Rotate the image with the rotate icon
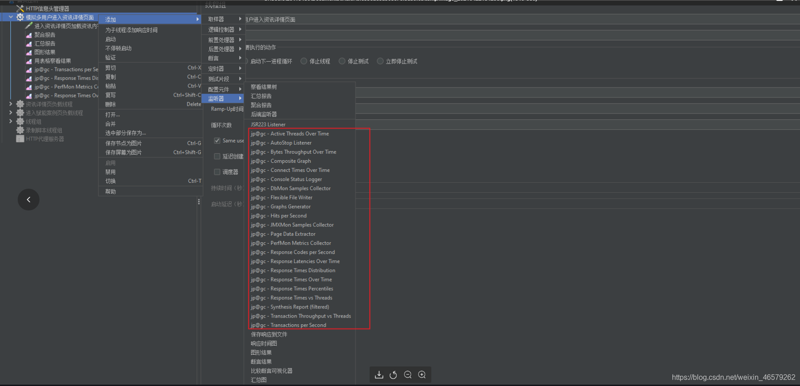The width and height of the screenshot is (800, 386). 393,375
